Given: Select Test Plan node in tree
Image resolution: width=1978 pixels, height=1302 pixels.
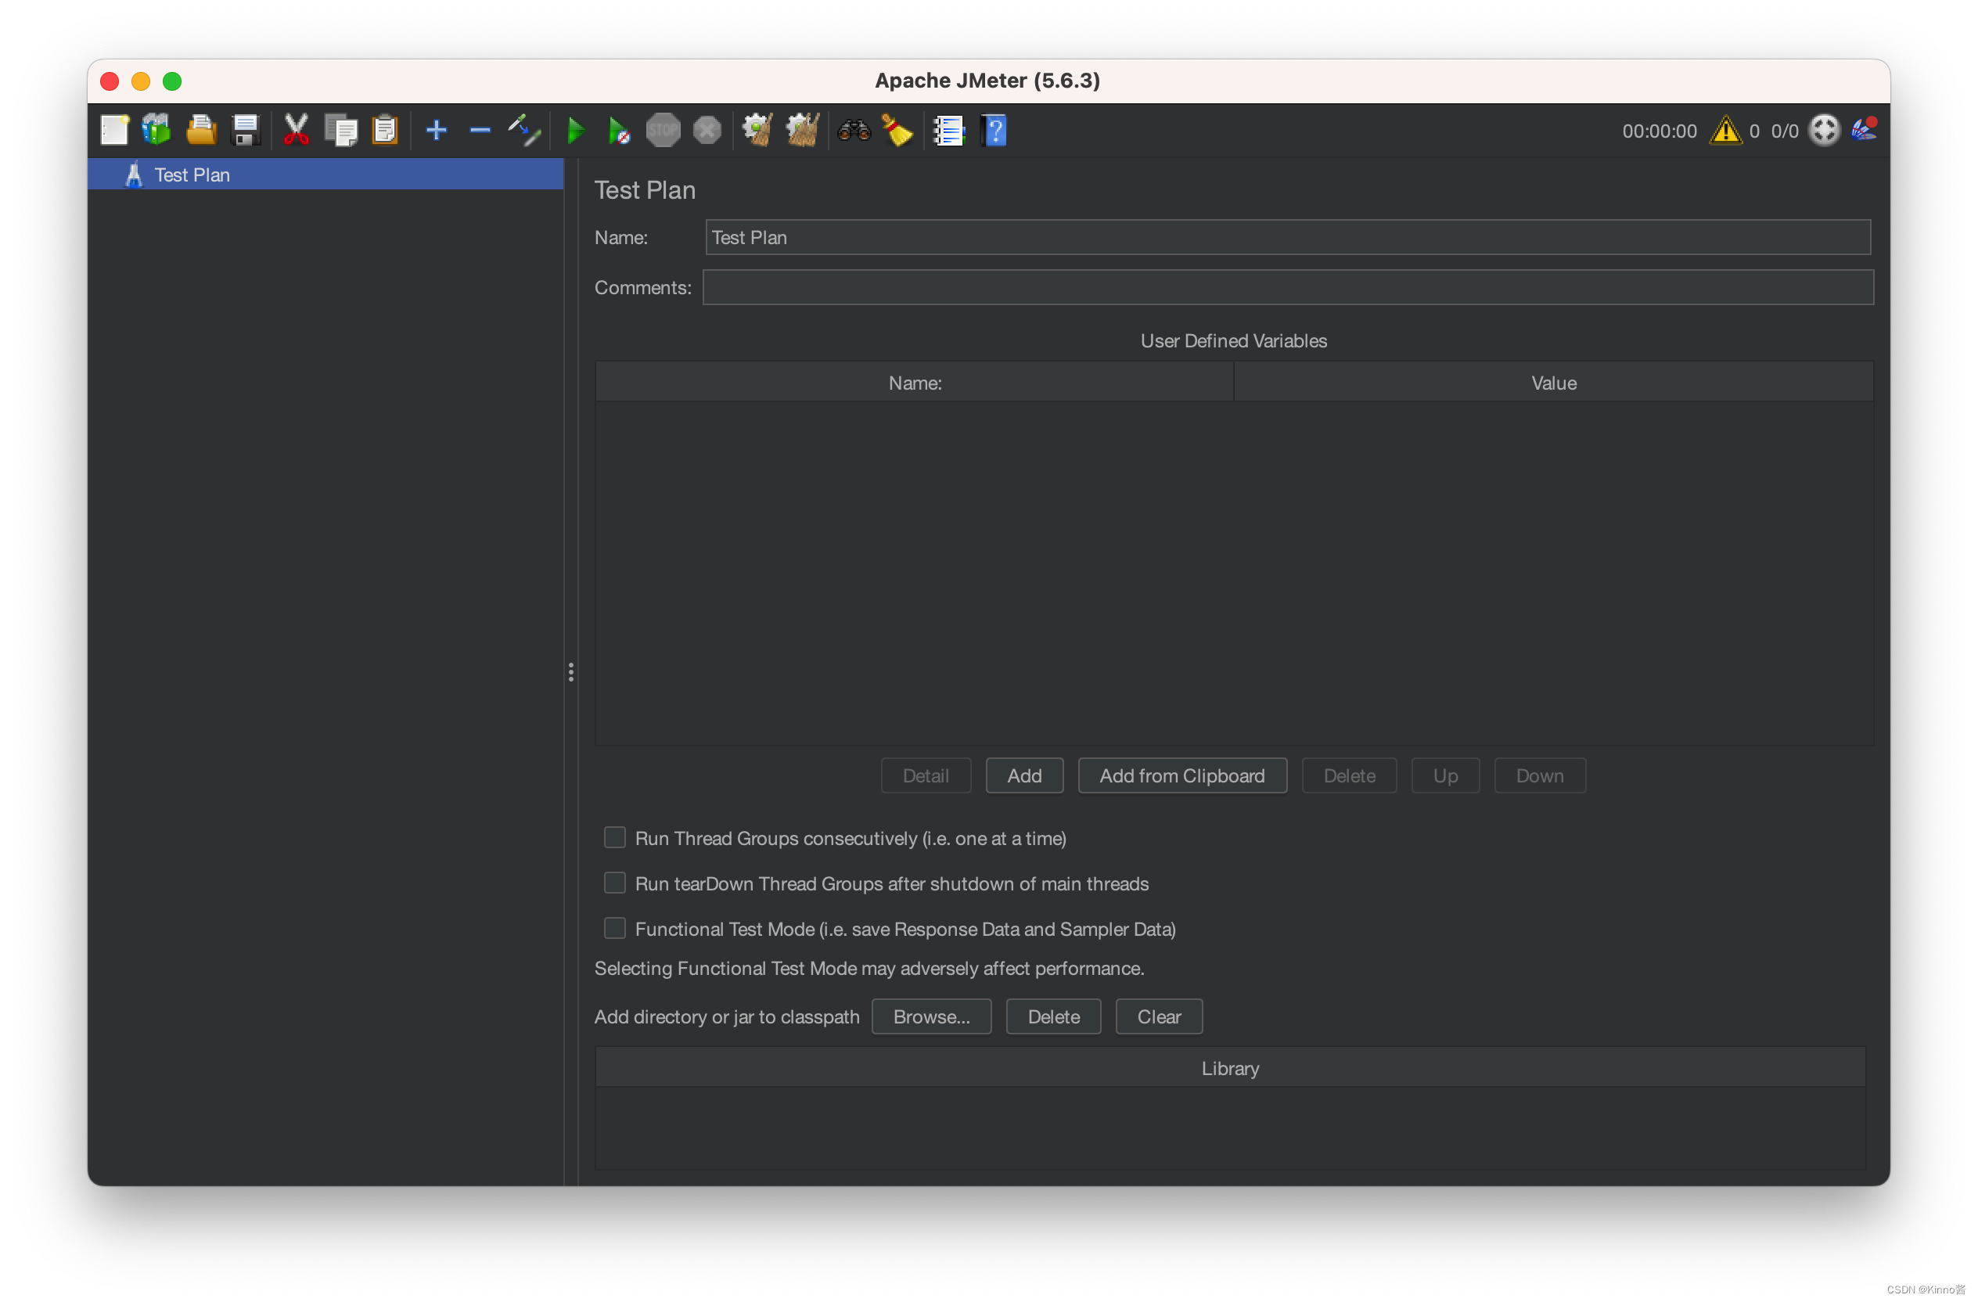Looking at the screenshot, I should coord(192,174).
